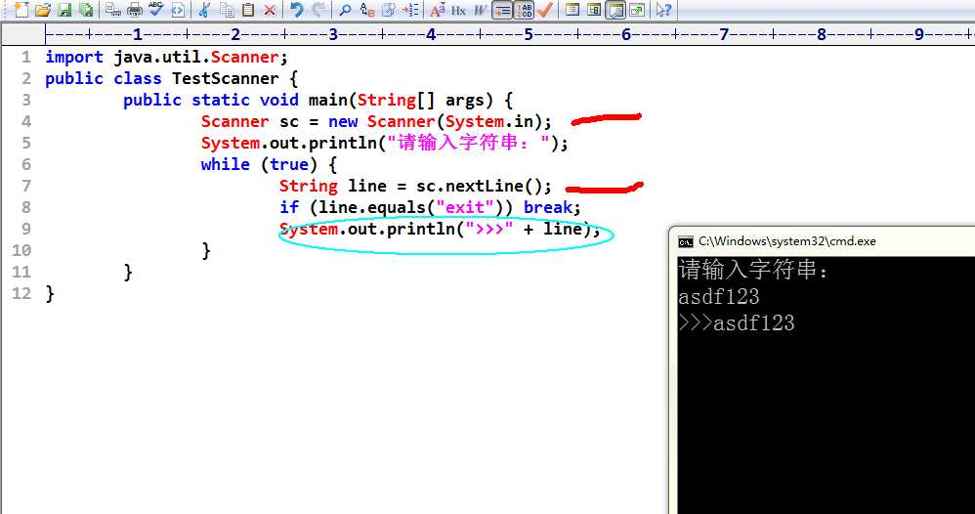The height and width of the screenshot is (514, 975).
Task: Click column marker 5 on the ruler
Action: (x=529, y=34)
